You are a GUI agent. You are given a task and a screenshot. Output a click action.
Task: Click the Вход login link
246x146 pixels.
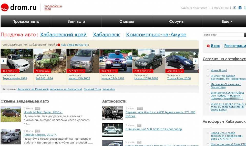coord(215,46)
